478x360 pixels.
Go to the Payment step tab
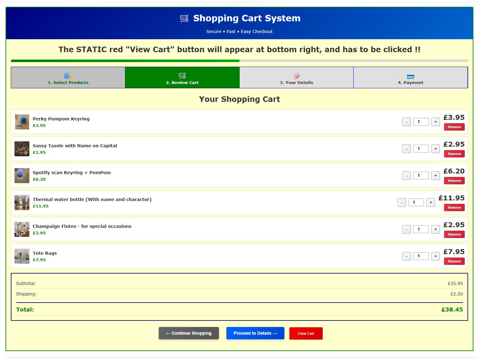pyautogui.click(x=410, y=78)
